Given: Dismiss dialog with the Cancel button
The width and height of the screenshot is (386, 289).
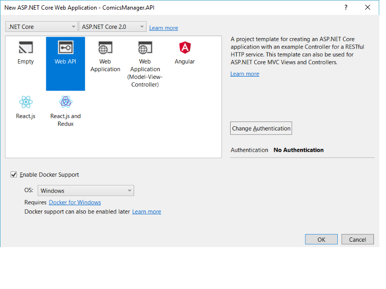Looking at the screenshot, I should [x=358, y=239].
